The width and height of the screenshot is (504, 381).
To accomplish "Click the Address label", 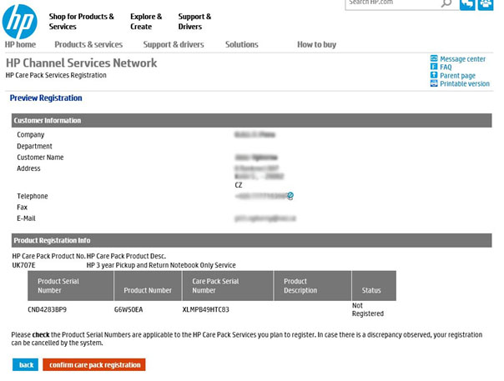I will [28, 168].
